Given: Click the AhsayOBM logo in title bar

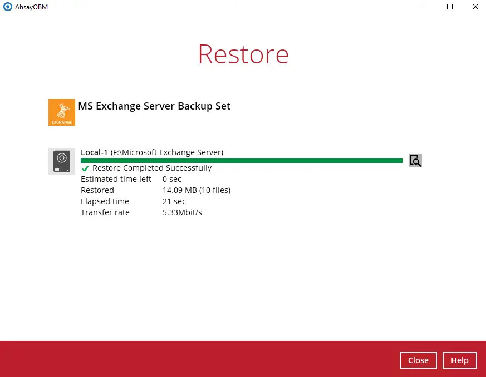Looking at the screenshot, I should point(8,7).
